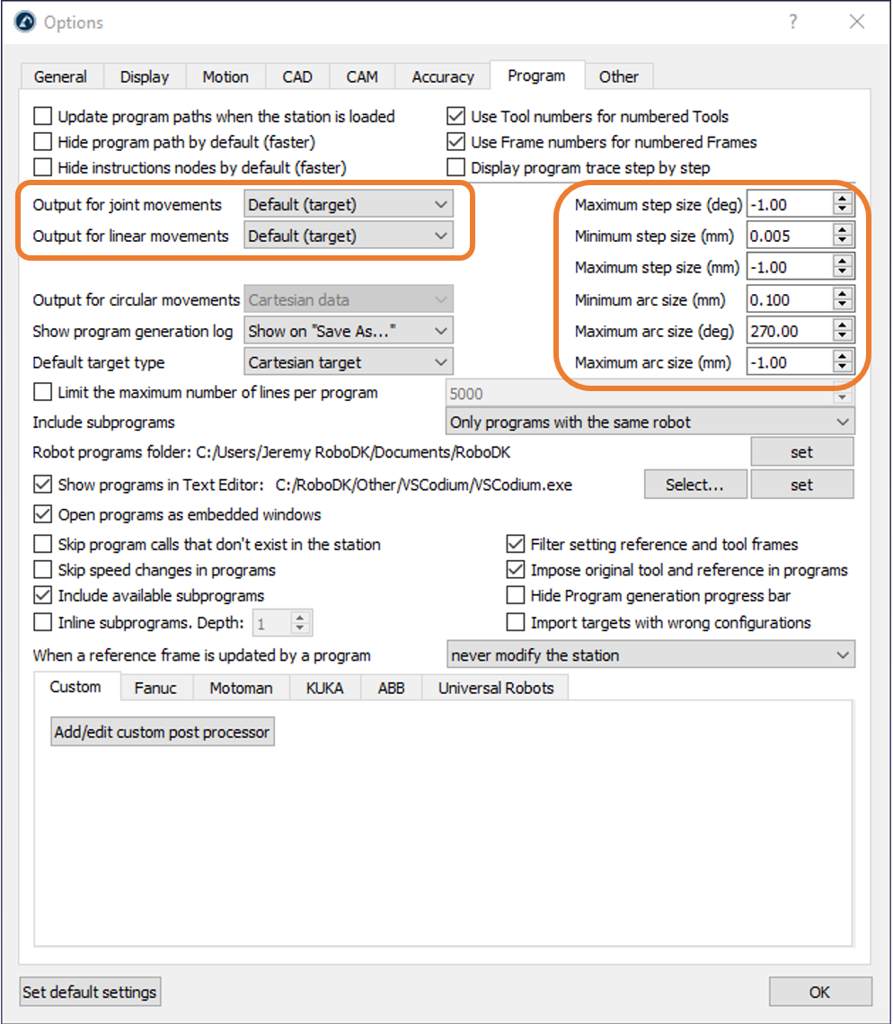The width and height of the screenshot is (893, 1024).
Task: Increase Maximum step size (deg) with up arrow
Action: 843,199
